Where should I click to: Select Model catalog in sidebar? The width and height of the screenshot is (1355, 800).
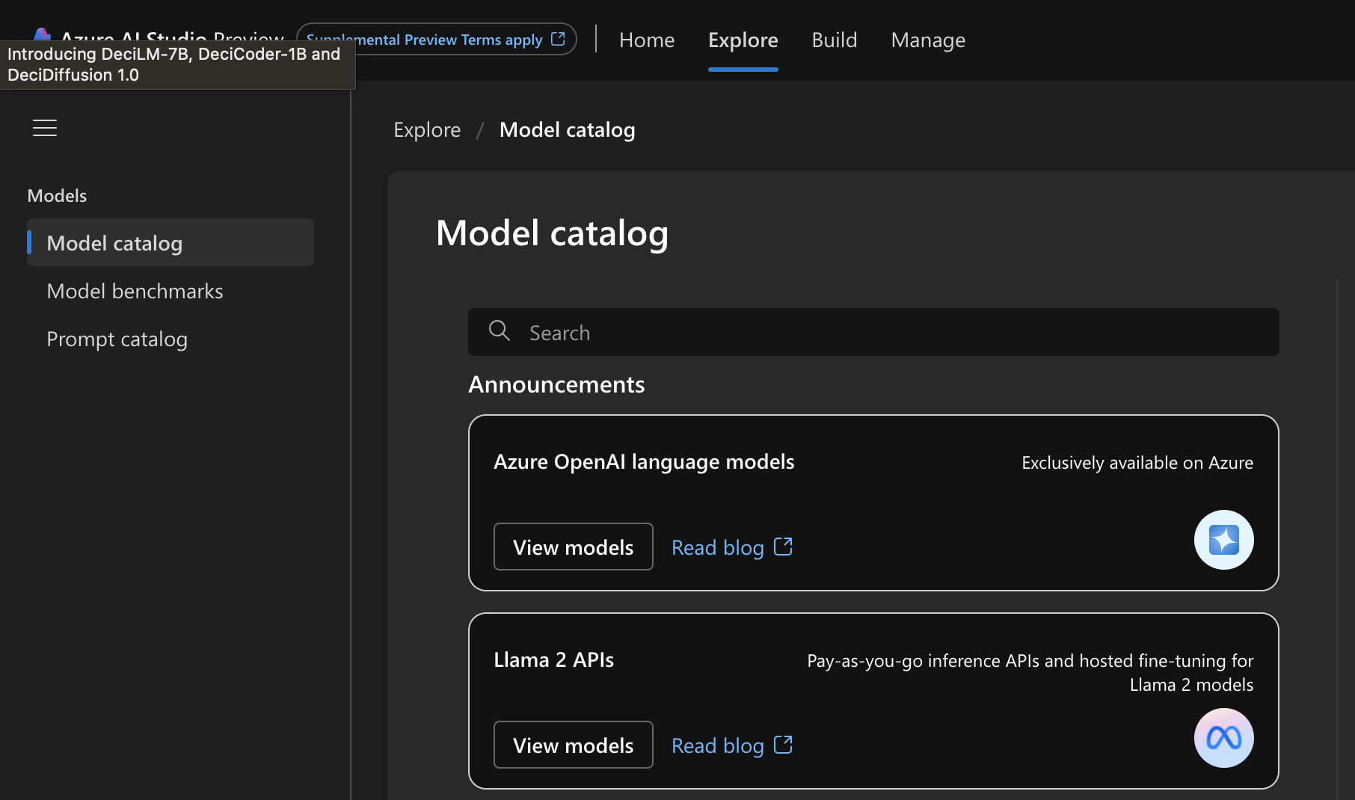(114, 243)
